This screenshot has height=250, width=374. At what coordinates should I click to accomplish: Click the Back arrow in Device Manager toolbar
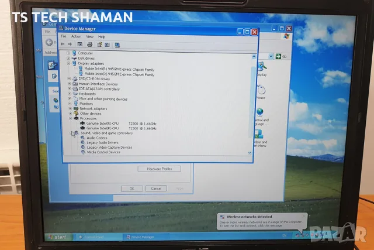[63, 44]
